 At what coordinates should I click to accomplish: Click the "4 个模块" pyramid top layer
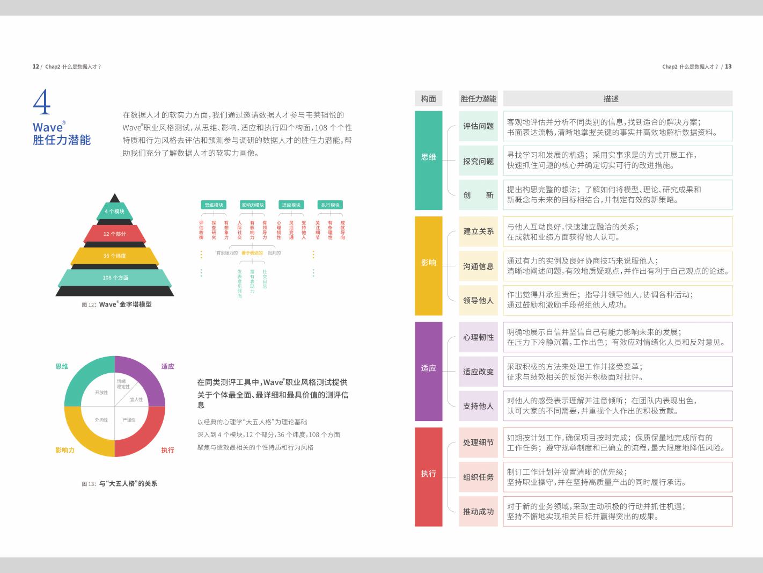click(x=114, y=211)
